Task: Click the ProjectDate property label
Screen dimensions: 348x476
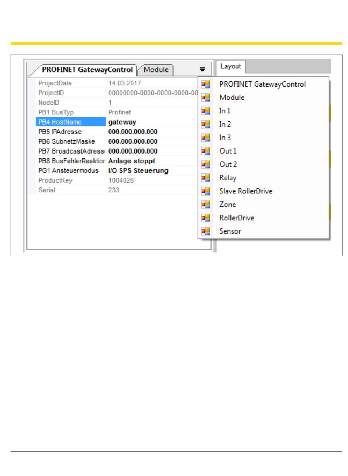Action: click(x=55, y=83)
